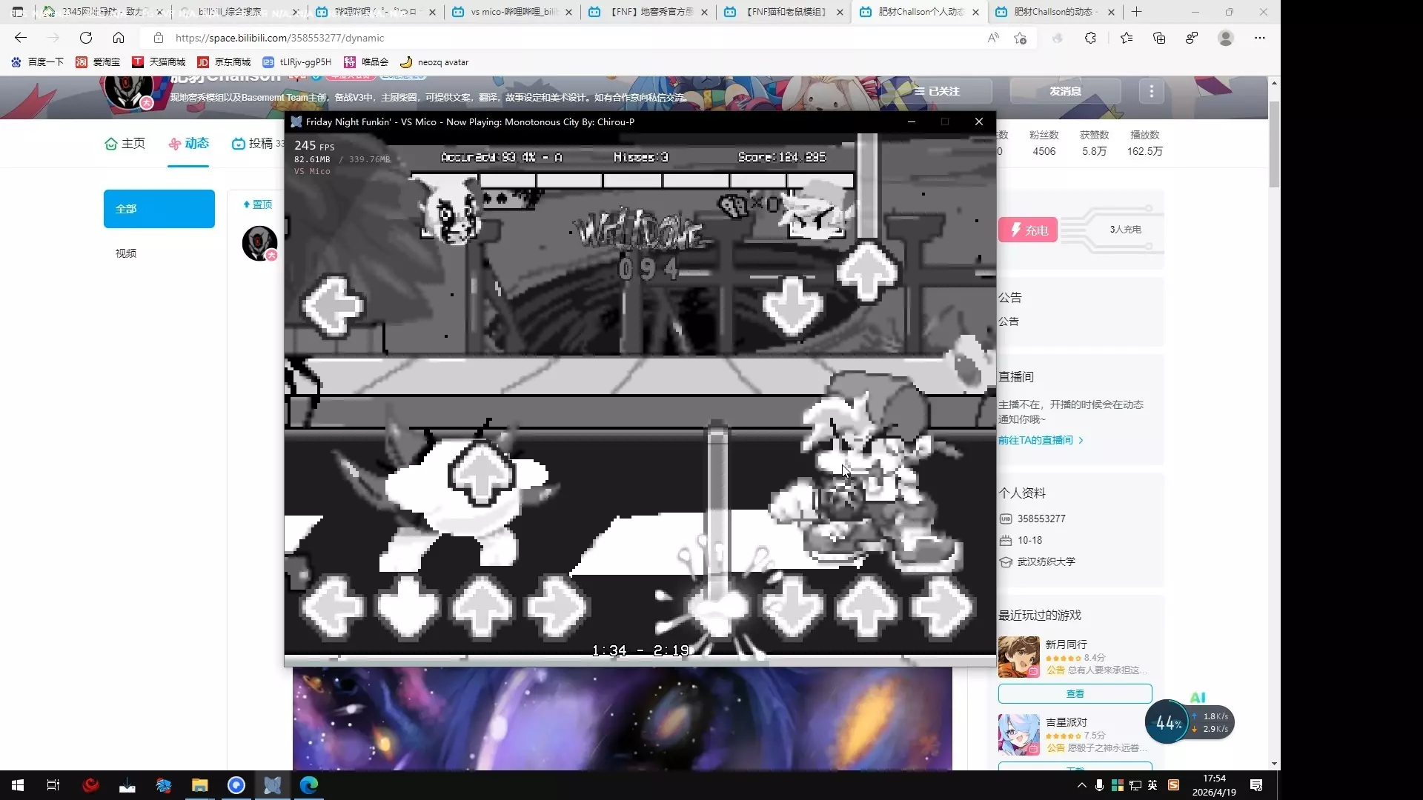Viewport: 1423px width, 800px height.
Task: Close the vs mico-哔哩哔哩 tab
Action: tap(568, 12)
